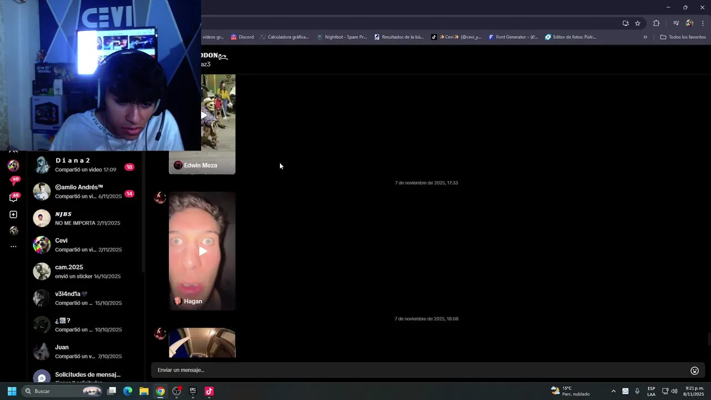The image size is (711, 400).
Task: Open the Chrome extensions puzzle icon
Action: pos(657,23)
